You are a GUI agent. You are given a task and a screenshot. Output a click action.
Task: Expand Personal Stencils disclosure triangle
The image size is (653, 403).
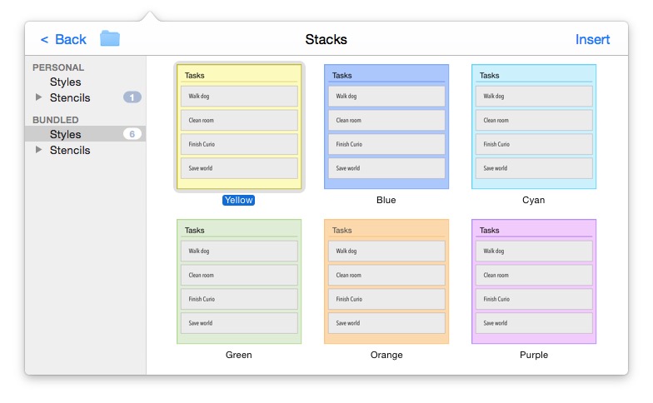[38, 97]
